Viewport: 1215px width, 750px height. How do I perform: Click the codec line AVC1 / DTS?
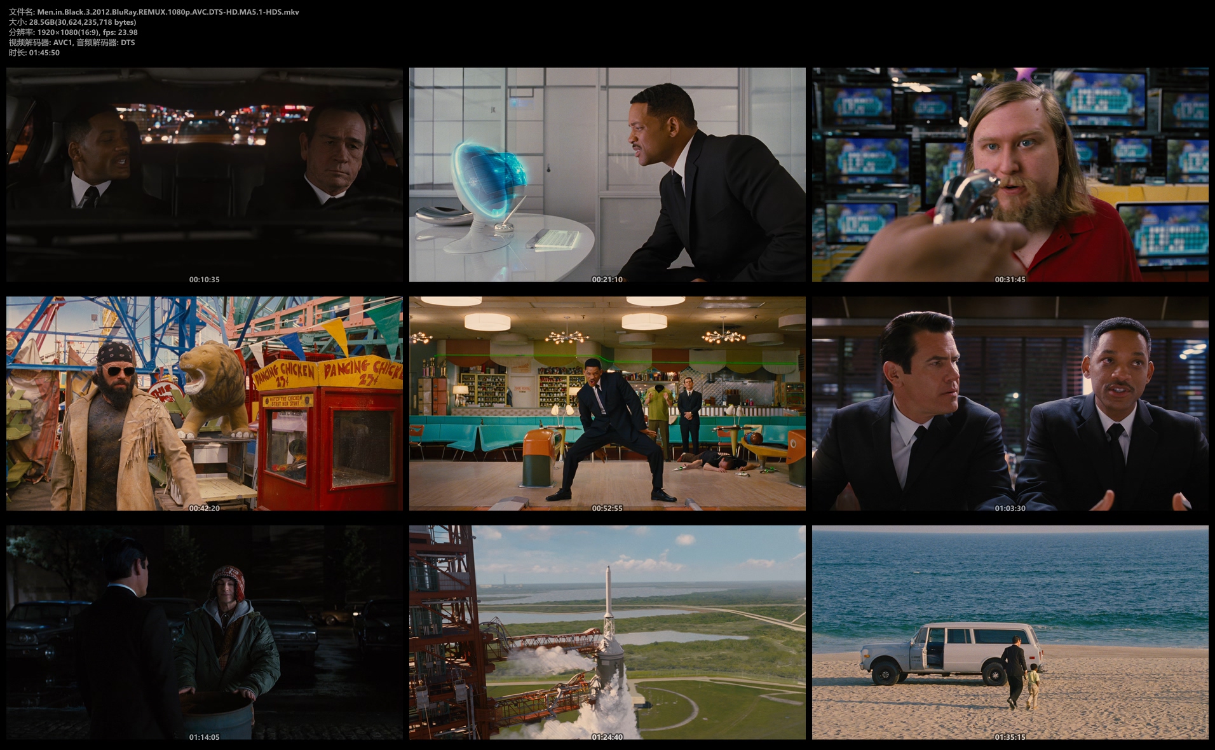[72, 43]
